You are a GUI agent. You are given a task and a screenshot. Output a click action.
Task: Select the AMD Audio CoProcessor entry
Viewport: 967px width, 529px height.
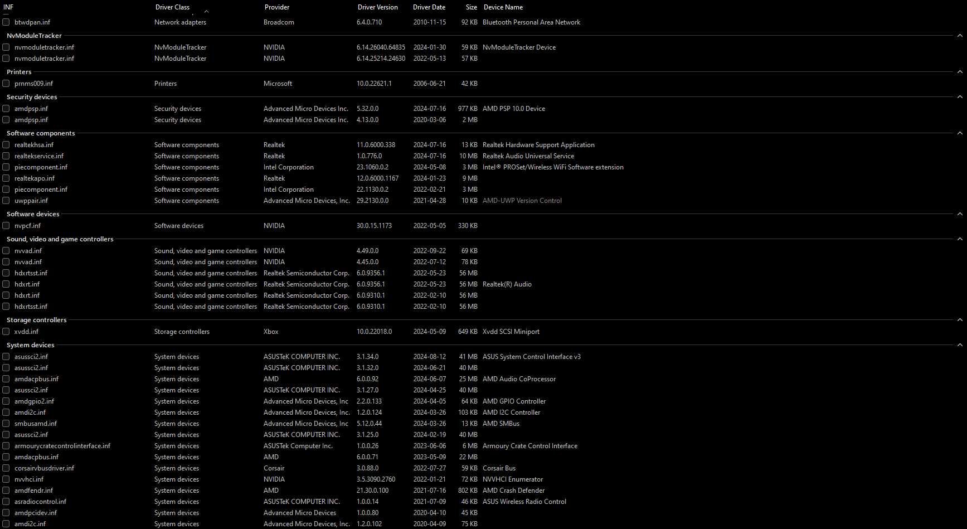click(519, 379)
